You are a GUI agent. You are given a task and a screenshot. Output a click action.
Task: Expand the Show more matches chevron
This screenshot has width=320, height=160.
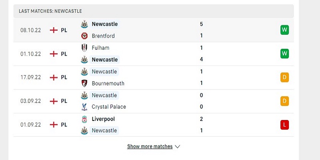177,146
